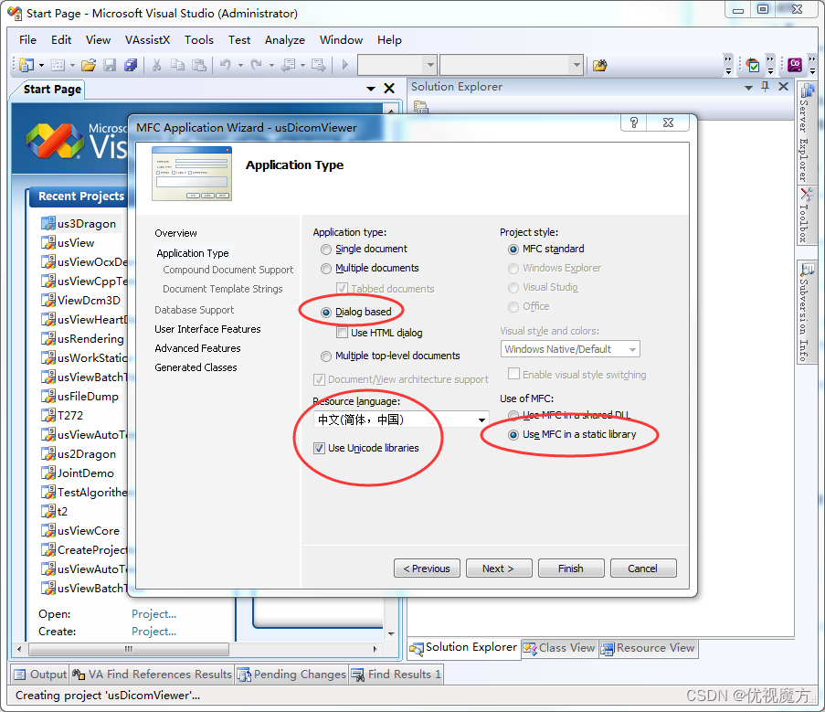Open the Edit menu
Viewport: 825px width, 712px height.
point(61,40)
